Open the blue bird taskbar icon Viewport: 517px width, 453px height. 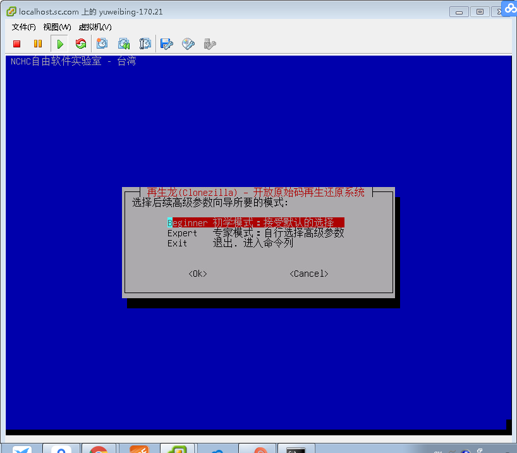pyautogui.click(x=21, y=449)
